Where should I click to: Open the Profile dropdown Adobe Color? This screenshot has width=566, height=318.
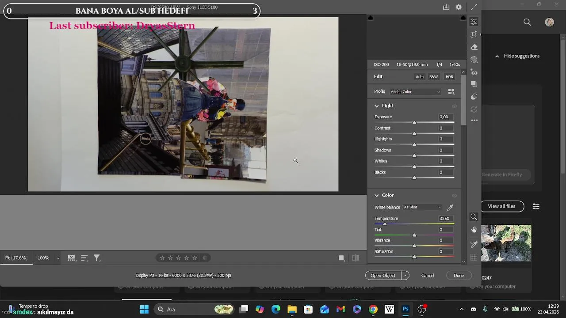[415, 92]
